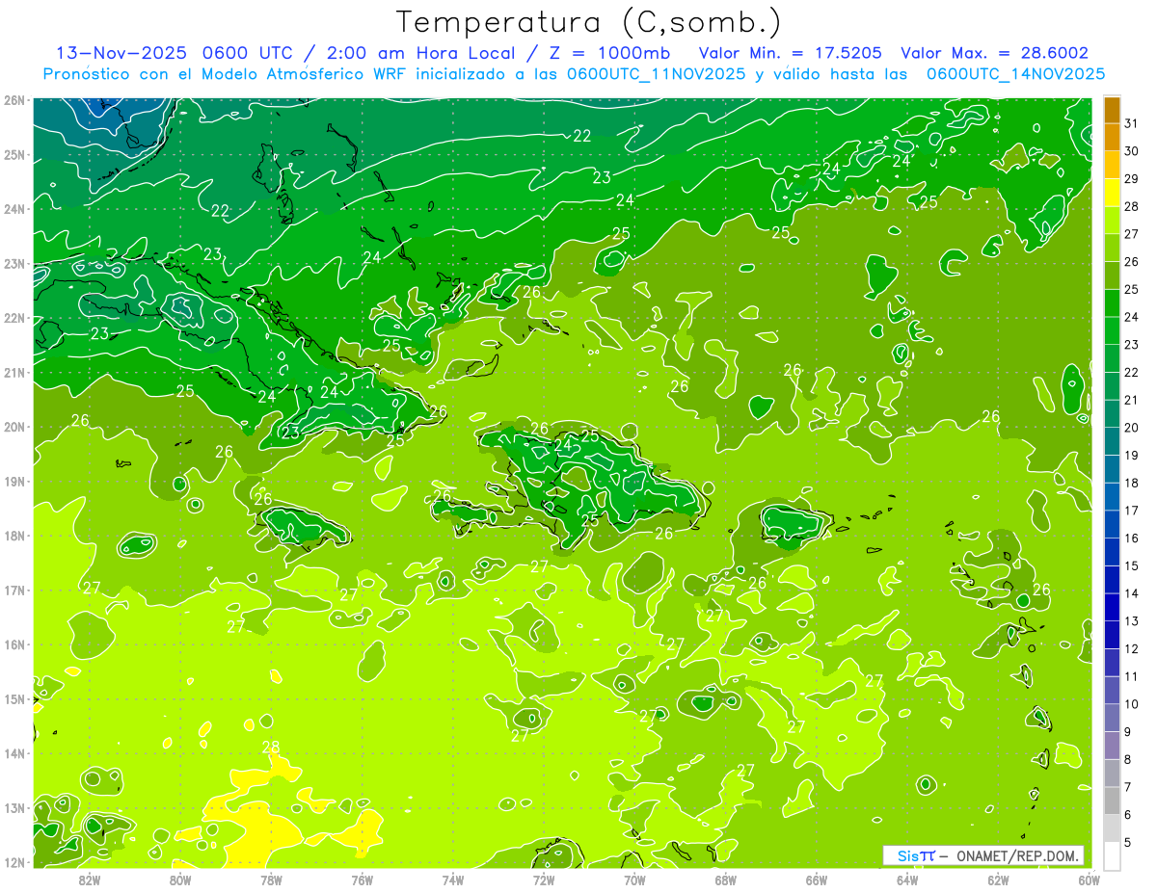The height and width of the screenshot is (893, 1157).
Task: Click the '15' colorbar scale label
Action: (1131, 566)
